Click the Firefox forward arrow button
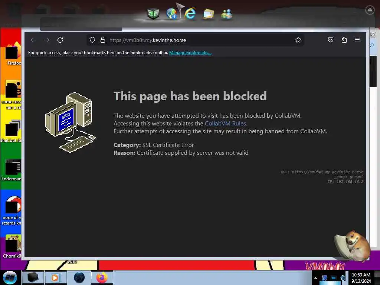 point(47,40)
